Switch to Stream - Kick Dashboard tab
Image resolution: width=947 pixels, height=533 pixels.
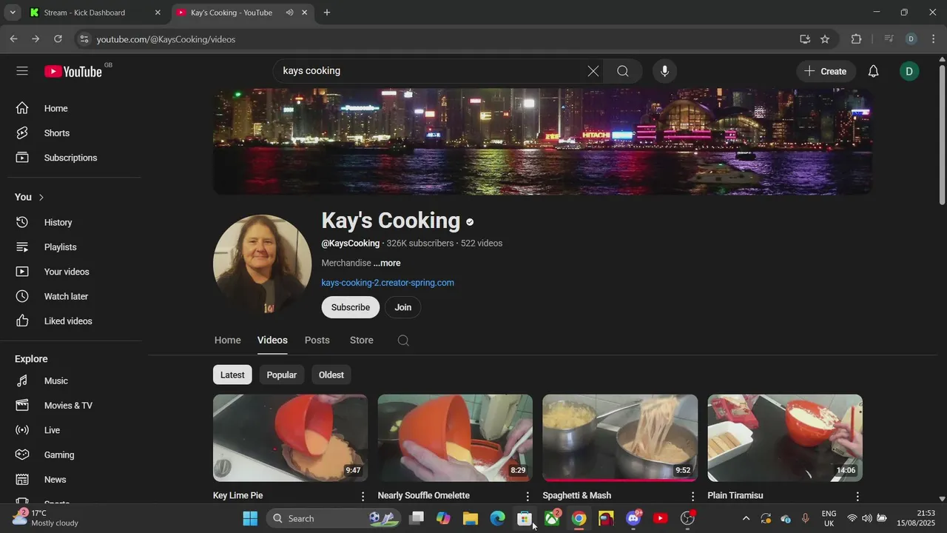coord(95,13)
